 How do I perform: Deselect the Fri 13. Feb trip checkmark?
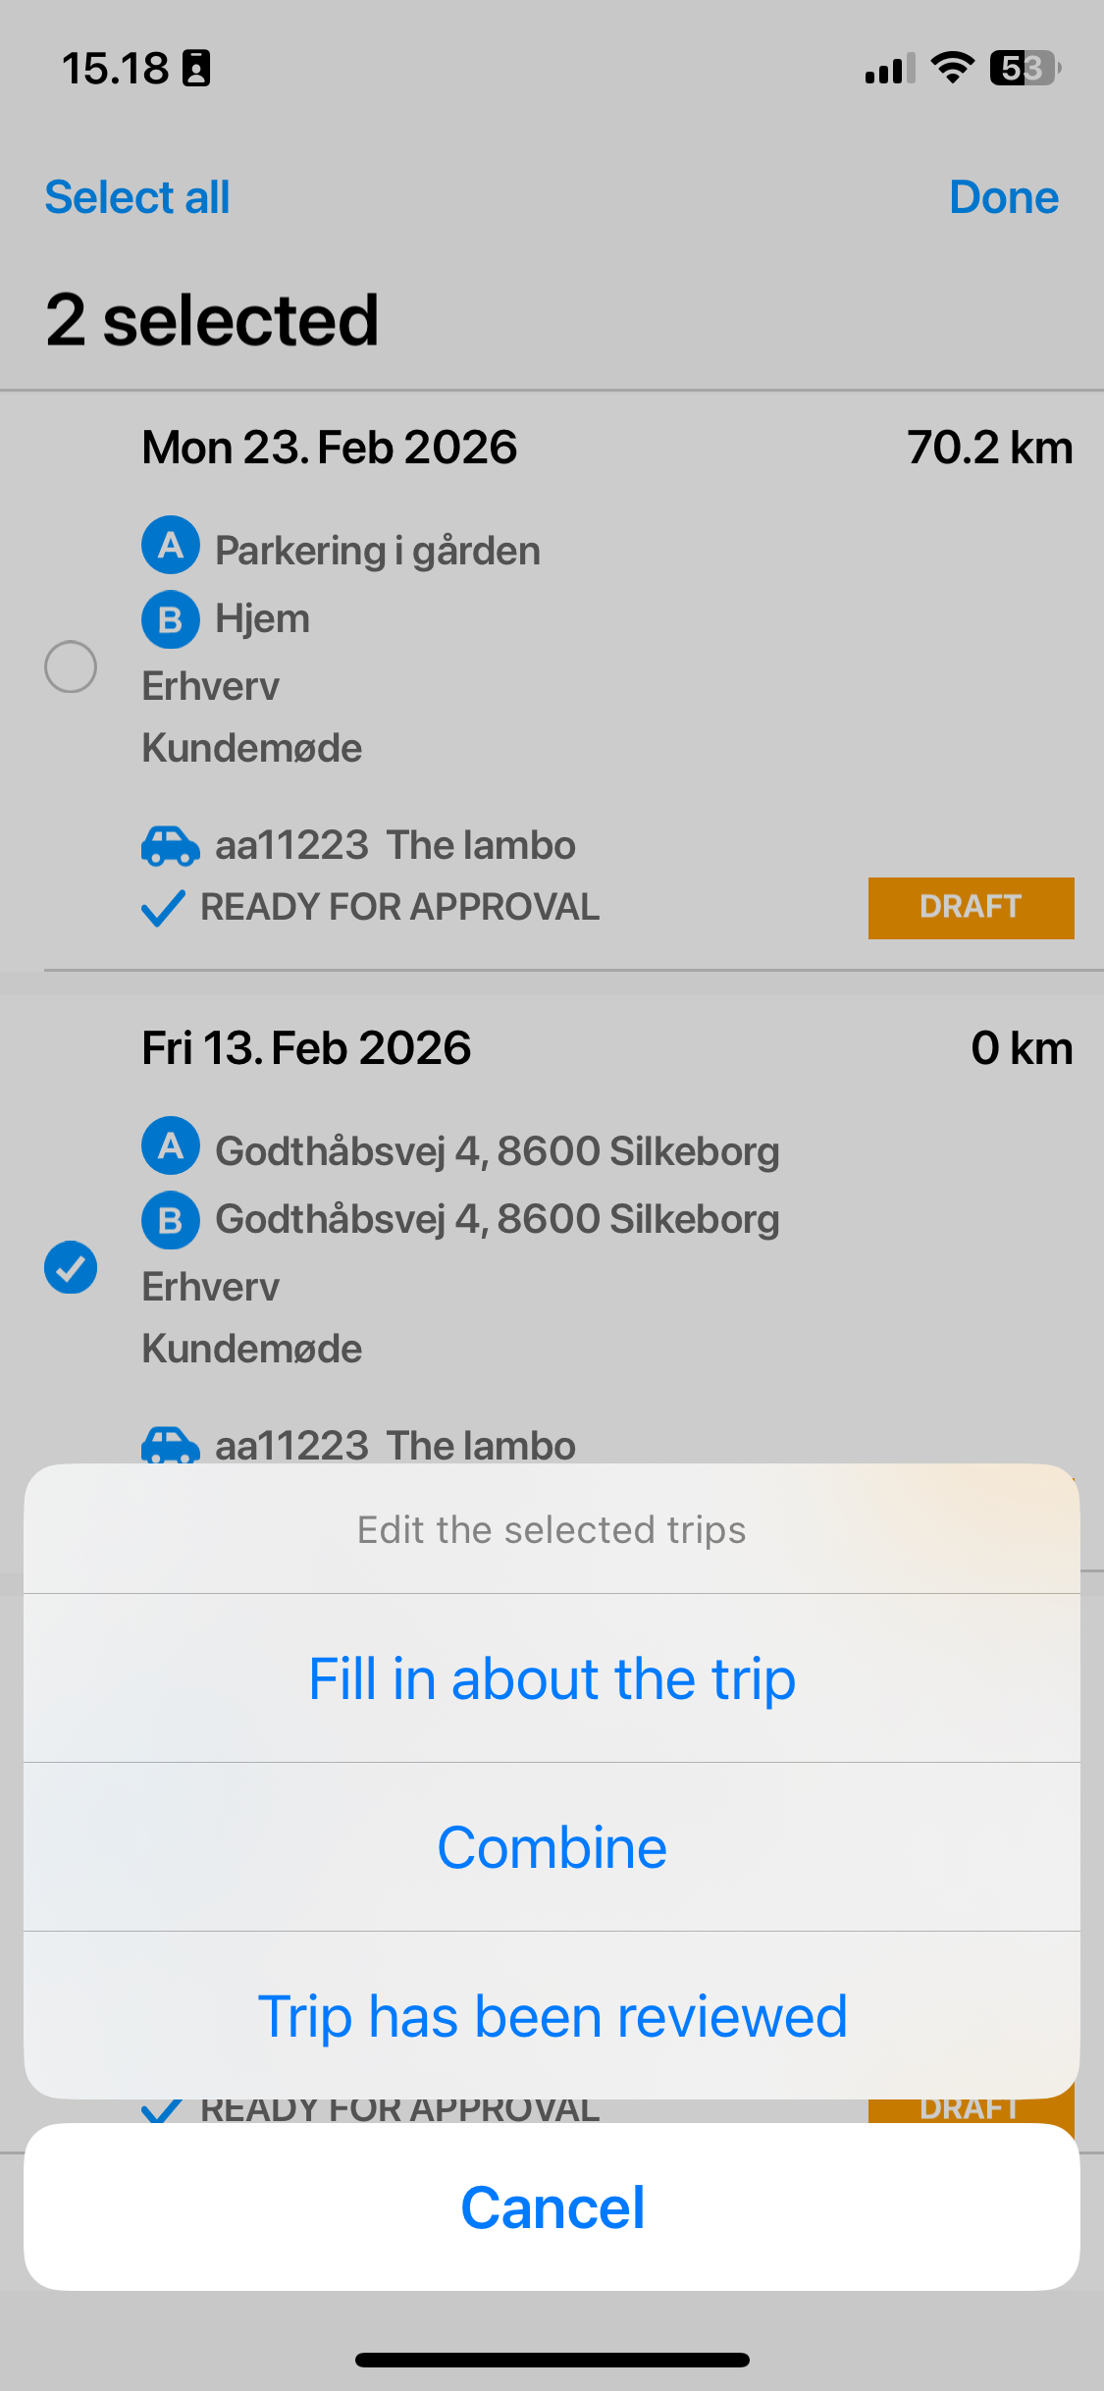(71, 1267)
